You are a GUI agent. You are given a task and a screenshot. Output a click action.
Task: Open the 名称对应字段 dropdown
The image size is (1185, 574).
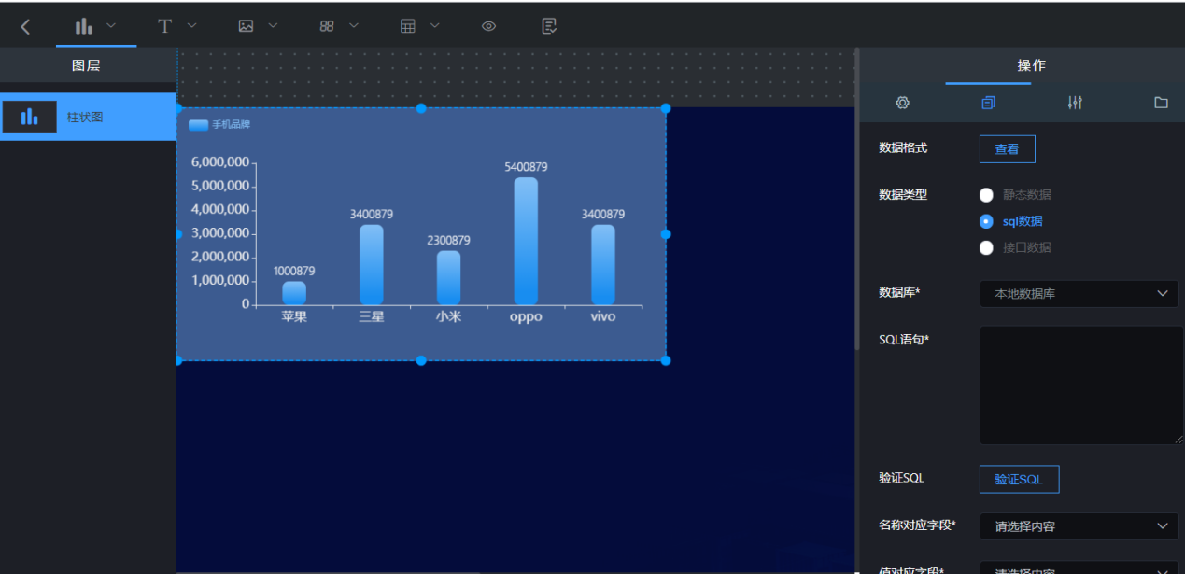coord(1079,526)
